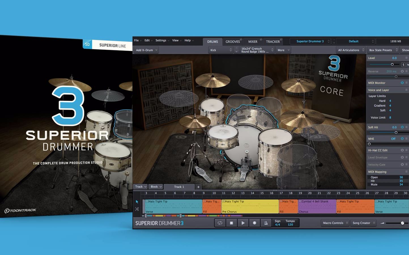Select the scissors cut tool
This screenshot has height=255, width=409.
click(x=137, y=209)
